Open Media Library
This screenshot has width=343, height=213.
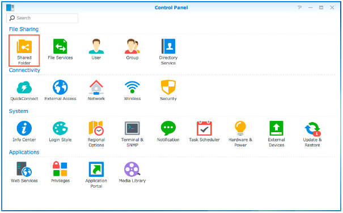click(x=132, y=172)
